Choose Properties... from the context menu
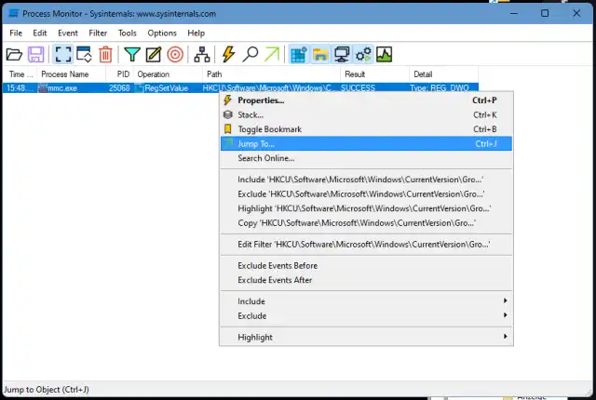The image size is (596, 400). coord(261,100)
